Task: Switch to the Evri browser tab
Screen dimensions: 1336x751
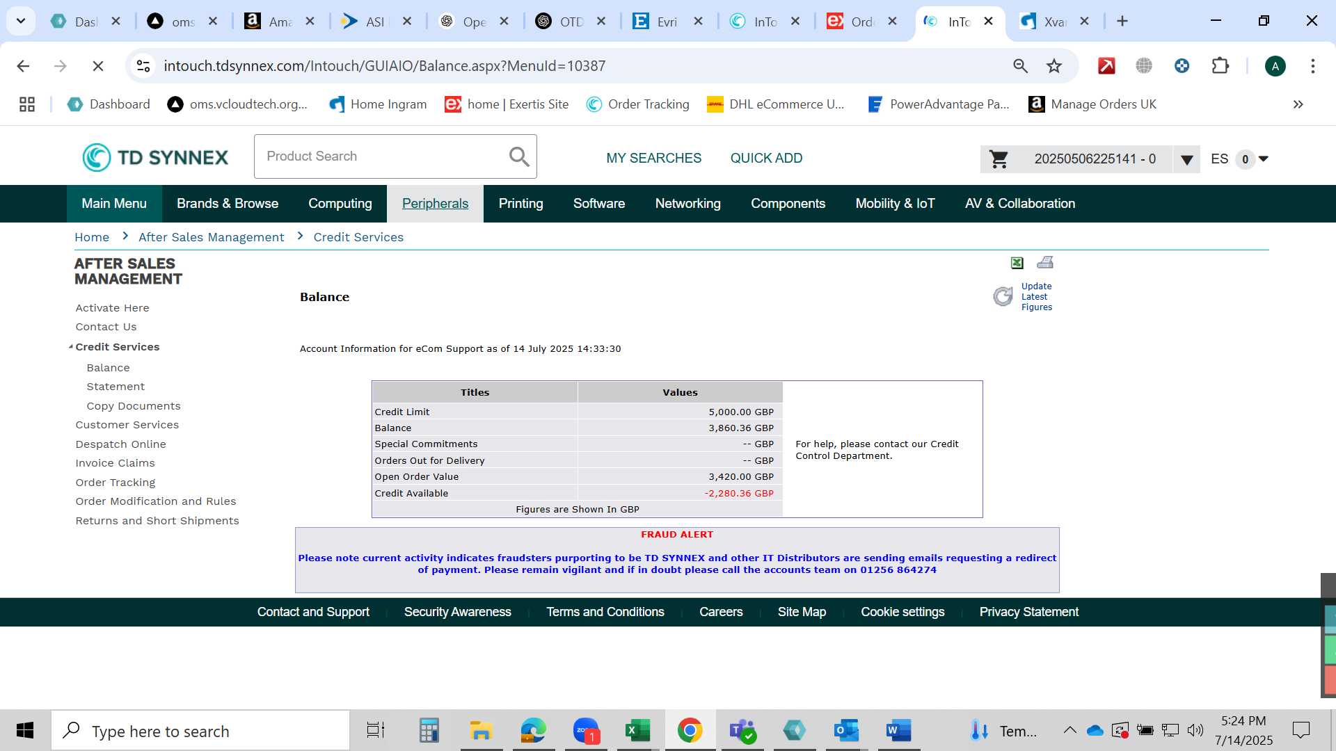Action: tap(667, 22)
